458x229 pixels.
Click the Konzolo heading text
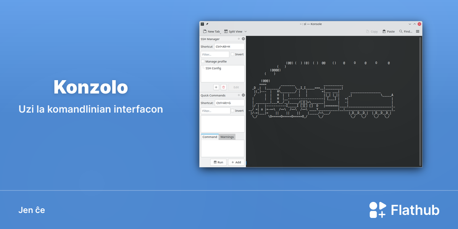91,87
